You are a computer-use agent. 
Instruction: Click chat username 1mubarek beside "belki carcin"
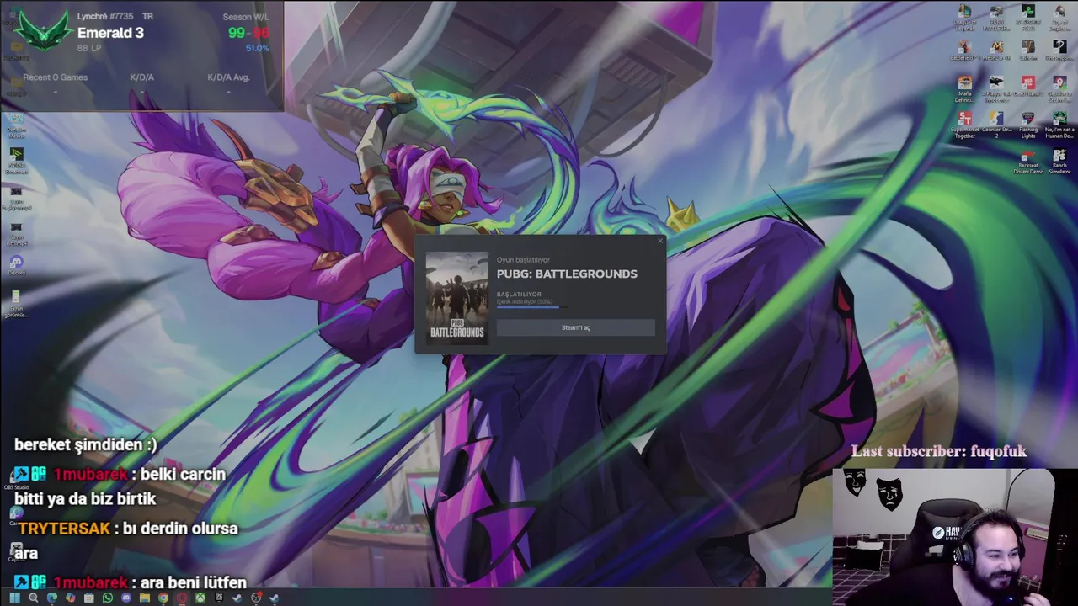[x=90, y=474]
